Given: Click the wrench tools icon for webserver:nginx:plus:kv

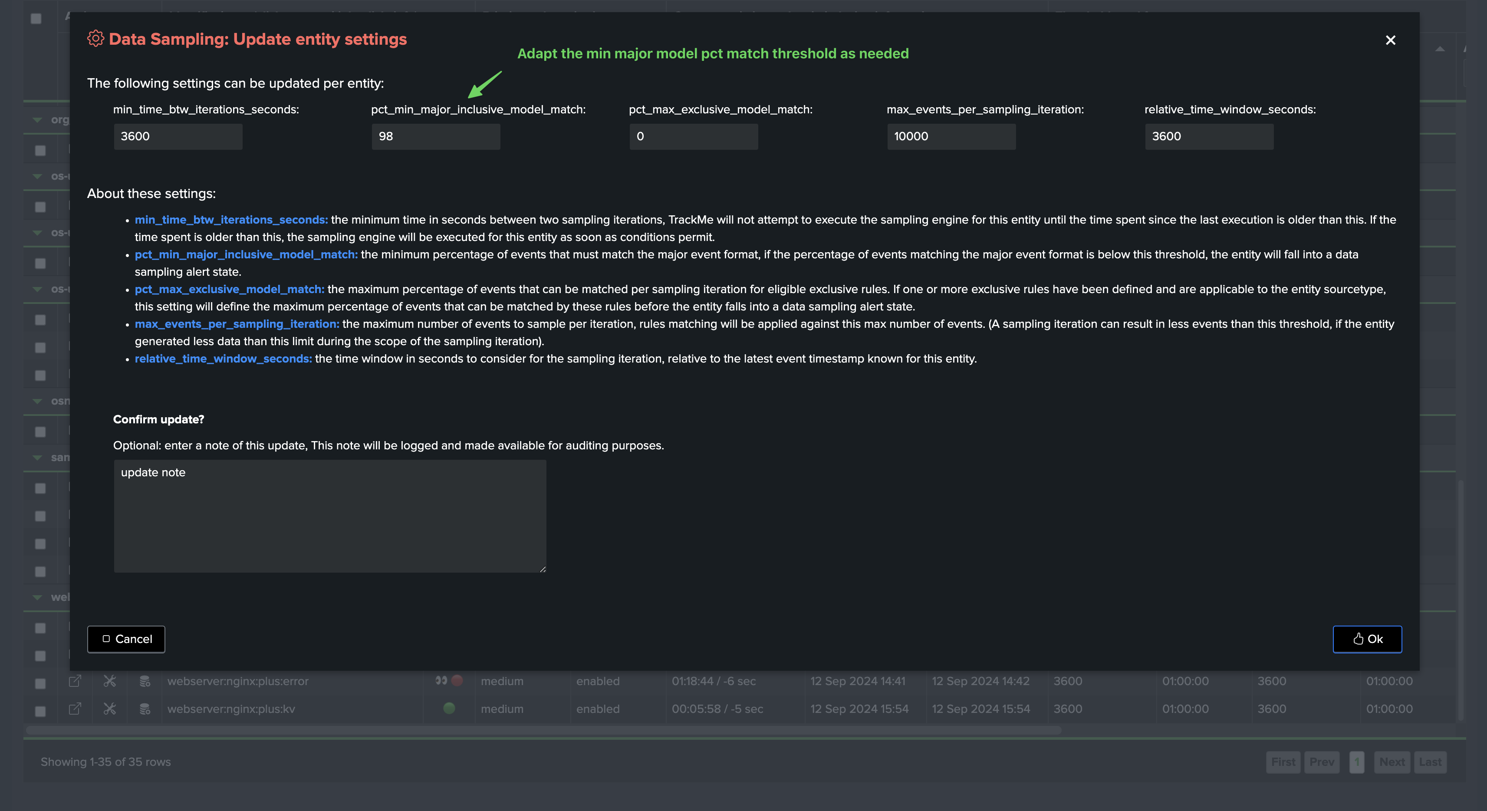Looking at the screenshot, I should point(110,709).
